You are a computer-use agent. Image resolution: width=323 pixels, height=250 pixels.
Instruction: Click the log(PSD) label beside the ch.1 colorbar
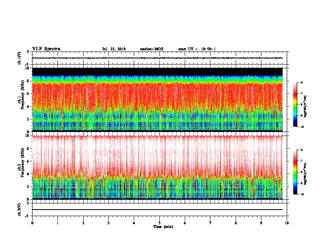[305, 107]
